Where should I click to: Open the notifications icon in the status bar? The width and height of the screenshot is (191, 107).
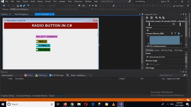[x=188, y=100]
